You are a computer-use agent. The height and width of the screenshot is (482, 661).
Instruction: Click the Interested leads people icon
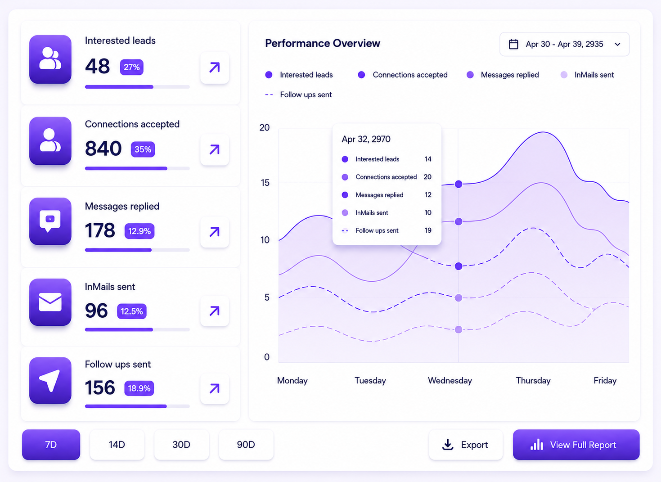[50, 59]
